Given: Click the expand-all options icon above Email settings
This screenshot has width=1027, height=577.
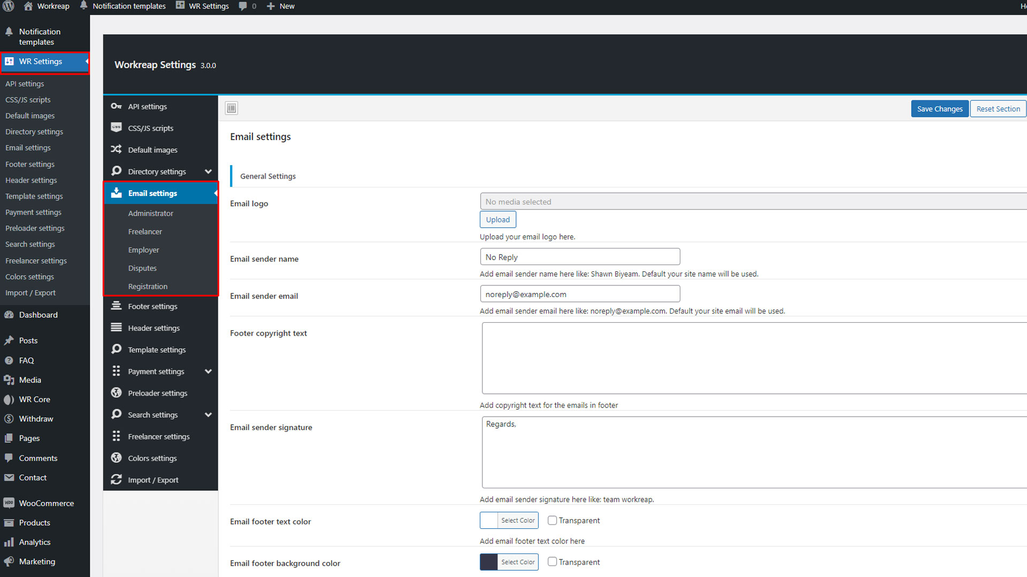Looking at the screenshot, I should 232,108.
